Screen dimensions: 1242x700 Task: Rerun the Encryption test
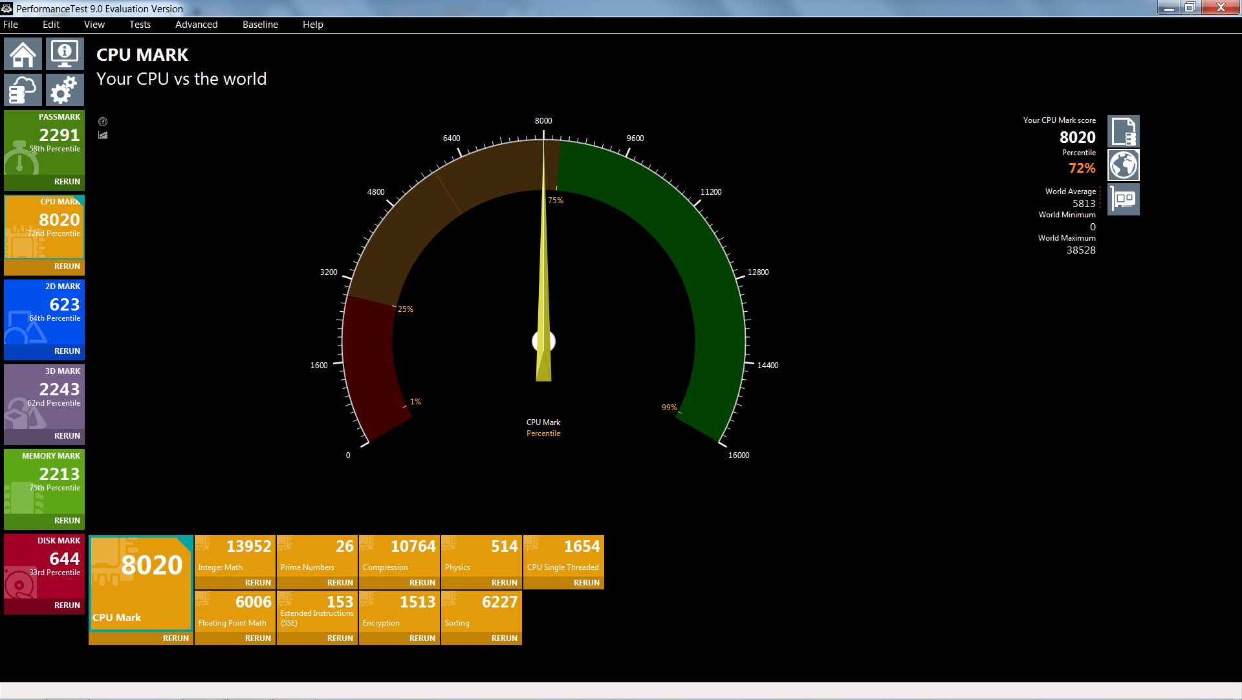pos(422,639)
